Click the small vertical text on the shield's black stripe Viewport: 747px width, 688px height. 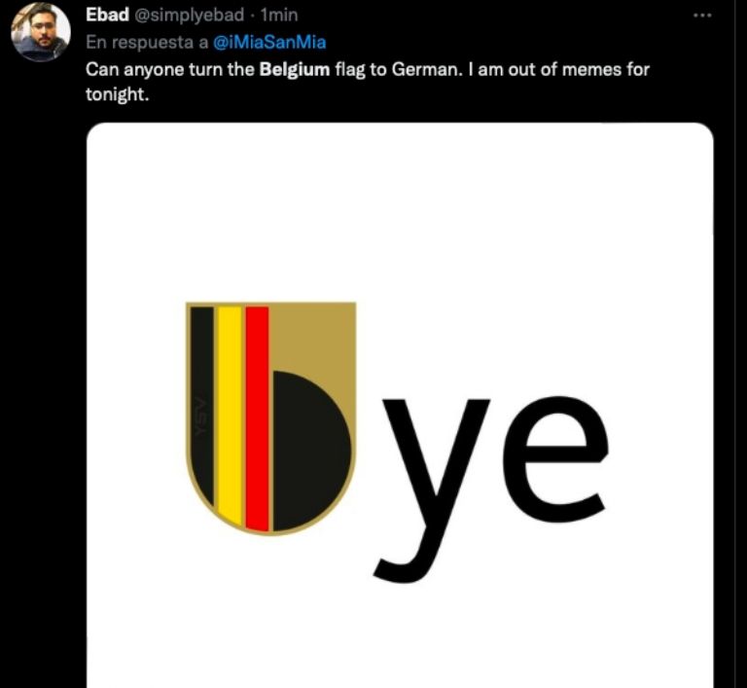[201, 445]
